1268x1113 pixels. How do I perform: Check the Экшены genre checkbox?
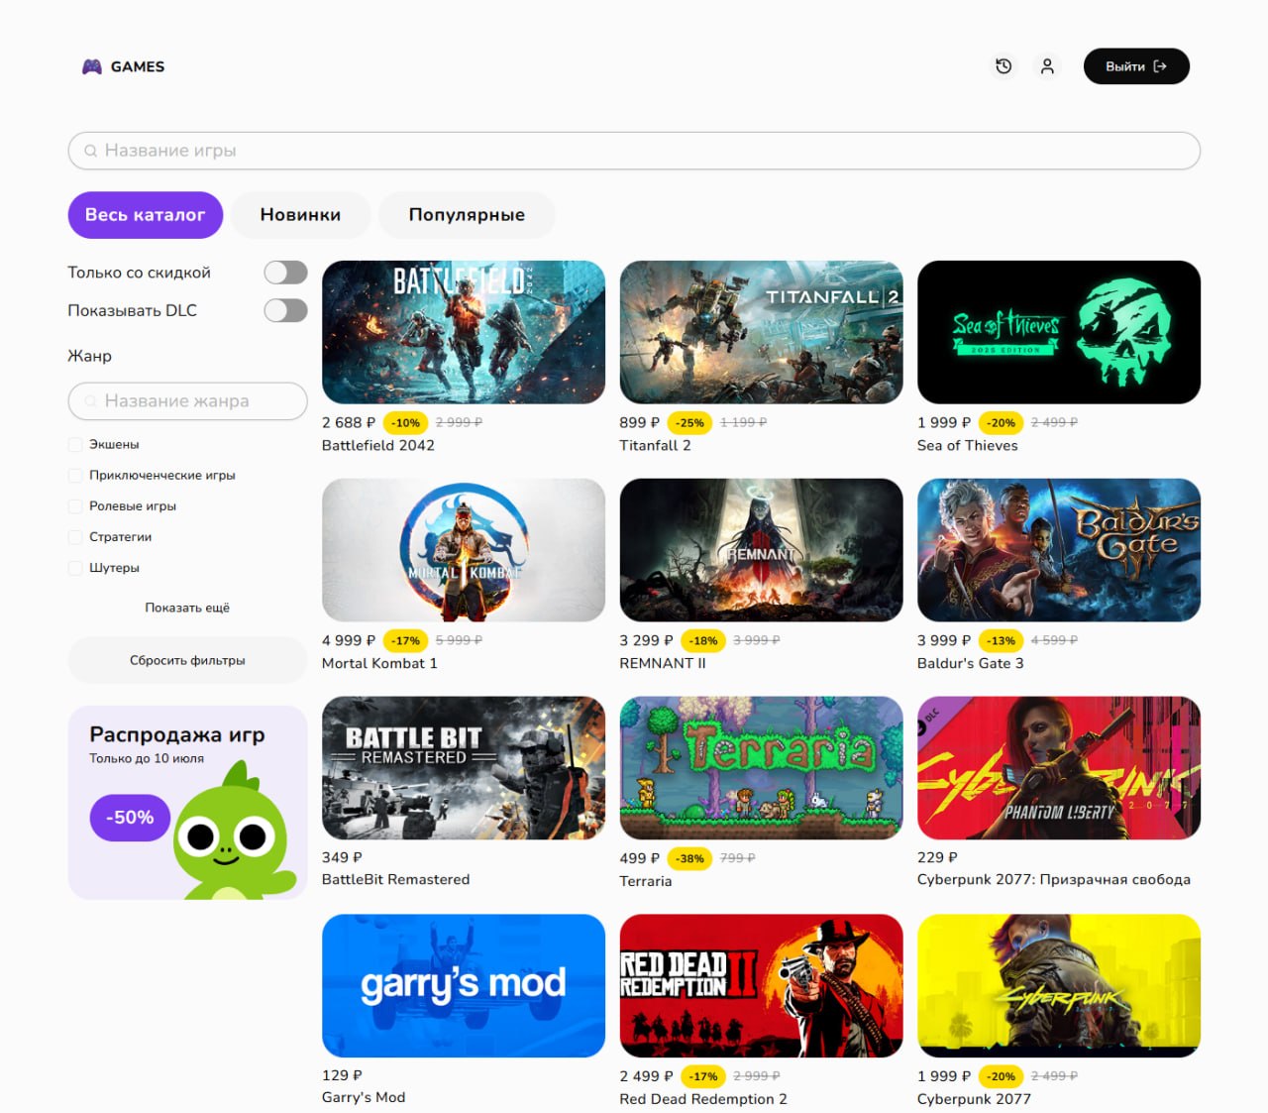tap(75, 445)
